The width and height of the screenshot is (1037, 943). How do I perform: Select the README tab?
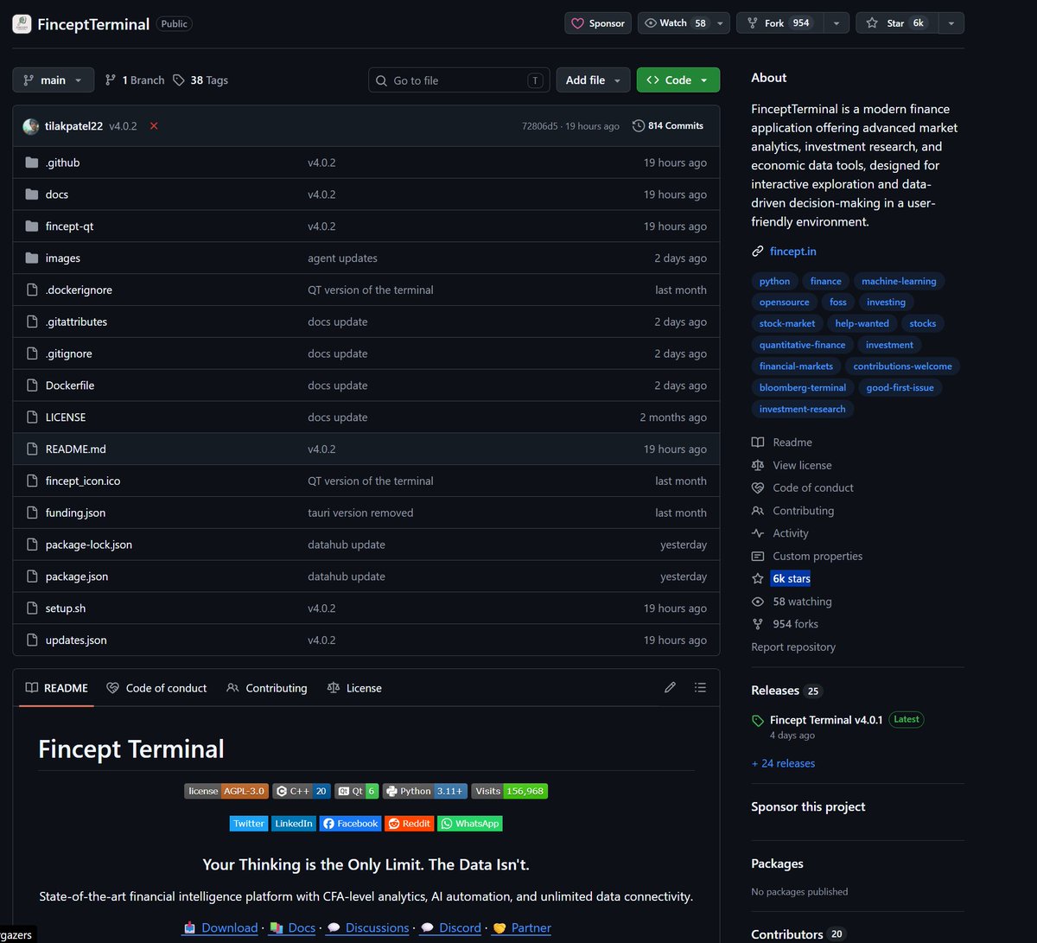(x=57, y=688)
